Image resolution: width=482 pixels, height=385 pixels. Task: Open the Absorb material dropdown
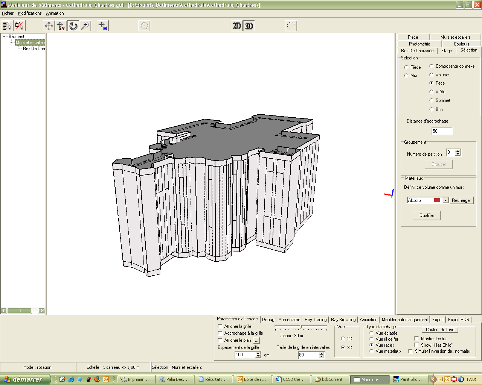pyautogui.click(x=445, y=200)
